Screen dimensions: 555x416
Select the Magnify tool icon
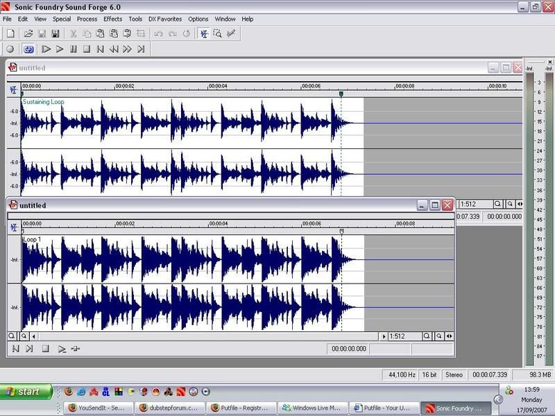pos(217,33)
